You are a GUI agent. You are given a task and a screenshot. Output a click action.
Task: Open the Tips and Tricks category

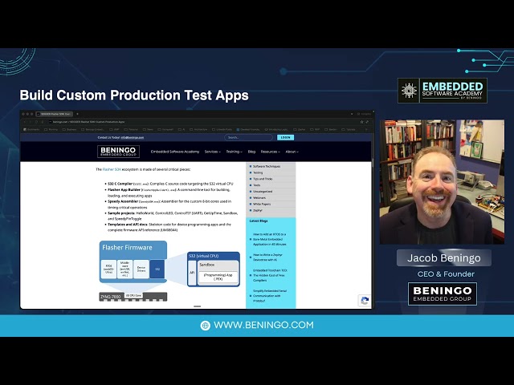[x=263, y=179]
